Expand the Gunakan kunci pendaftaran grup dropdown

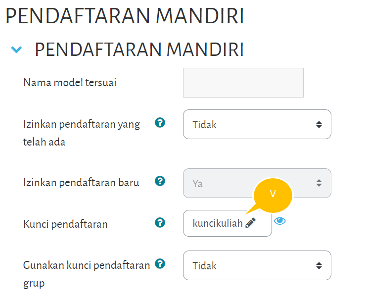(257, 266)
